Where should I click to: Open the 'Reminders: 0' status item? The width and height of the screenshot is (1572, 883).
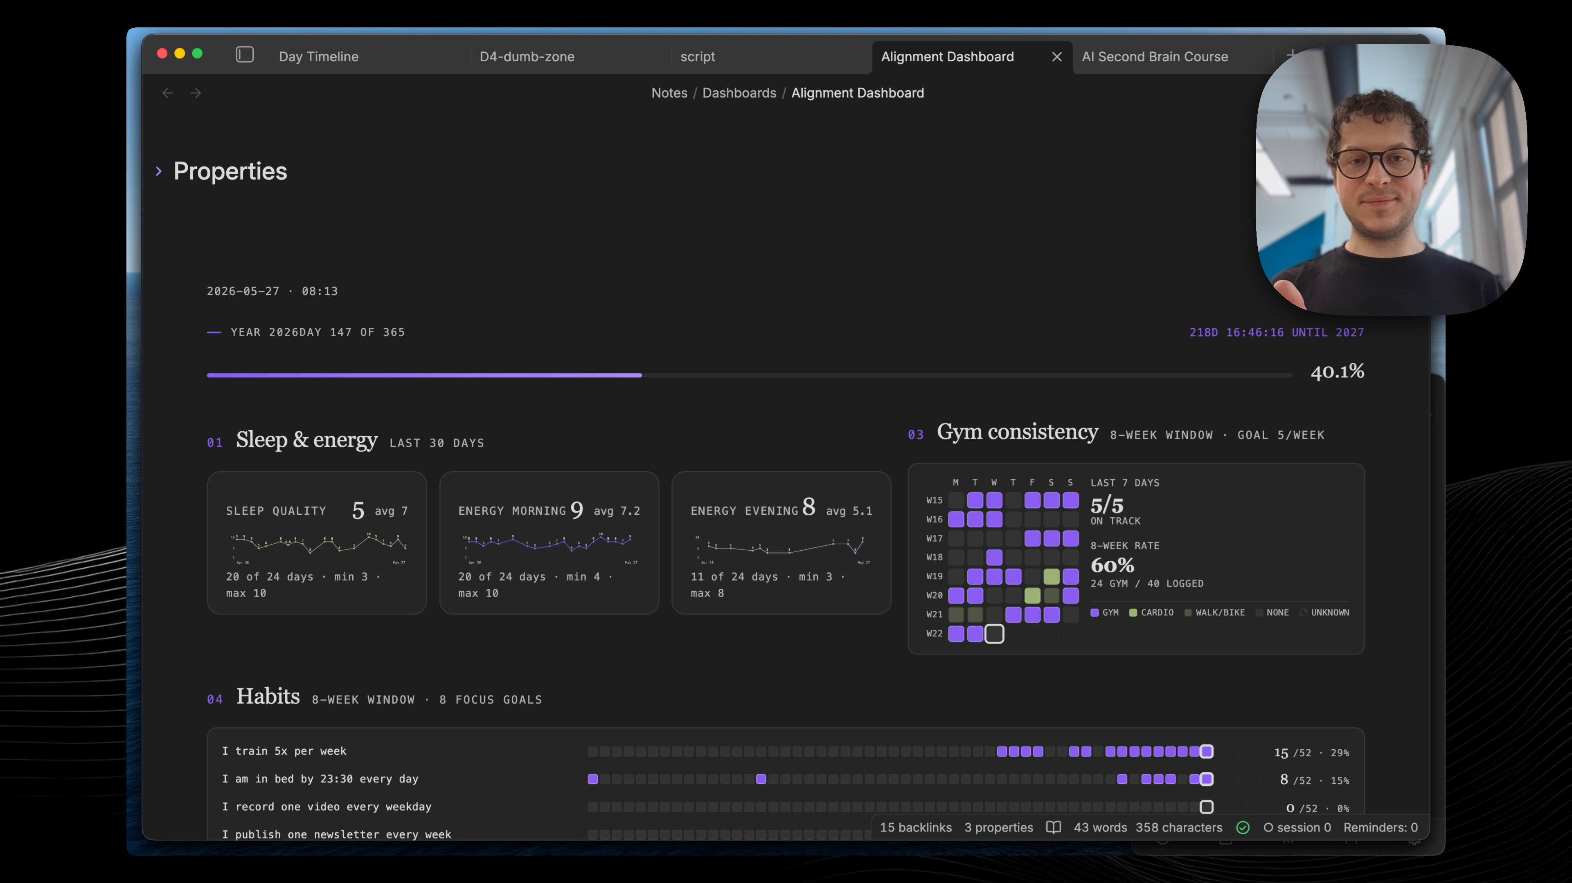coord(1381,827)
